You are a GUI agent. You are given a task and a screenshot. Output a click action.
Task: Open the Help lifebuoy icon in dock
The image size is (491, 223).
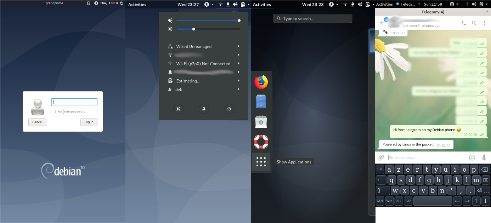coord(261,142)
